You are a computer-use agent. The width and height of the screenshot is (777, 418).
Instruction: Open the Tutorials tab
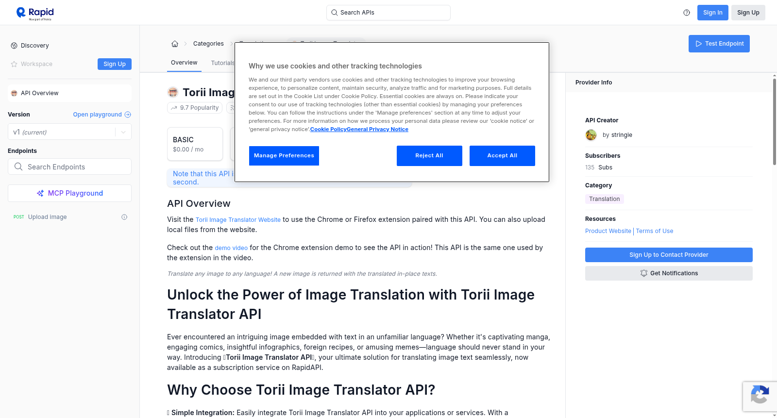tap(222, 63)
